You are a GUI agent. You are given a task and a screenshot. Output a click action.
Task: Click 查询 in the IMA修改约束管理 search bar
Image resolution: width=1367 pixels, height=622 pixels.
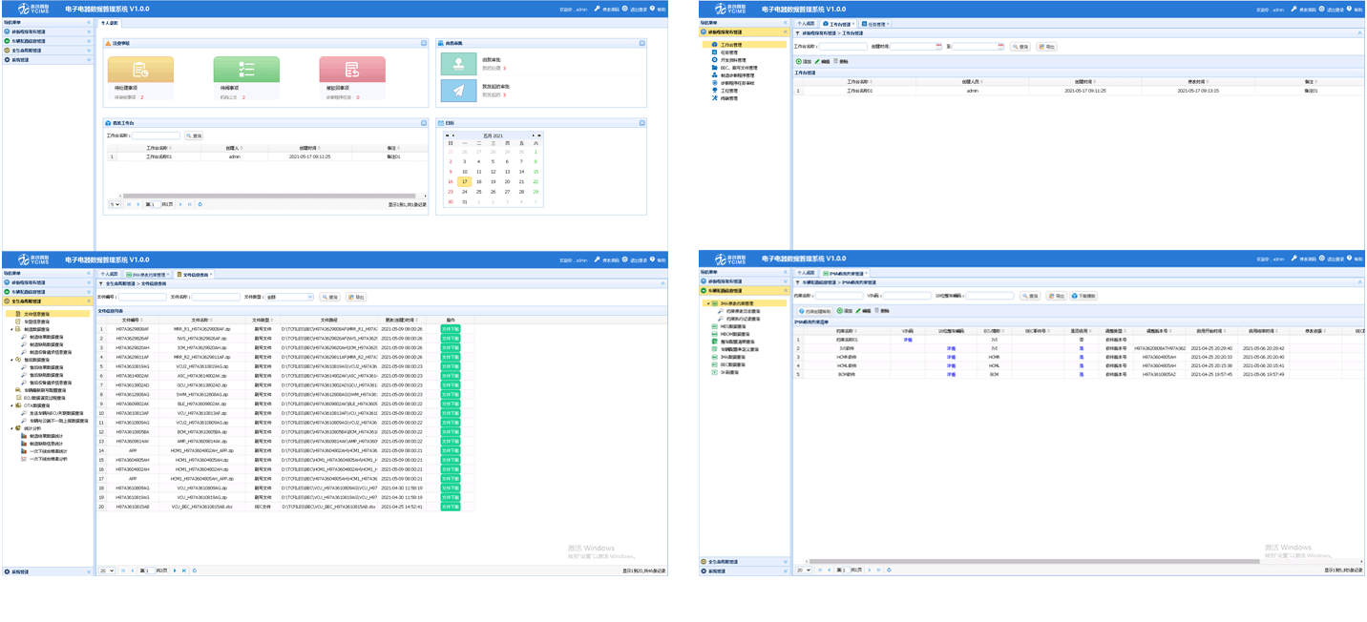[1029, 296]
